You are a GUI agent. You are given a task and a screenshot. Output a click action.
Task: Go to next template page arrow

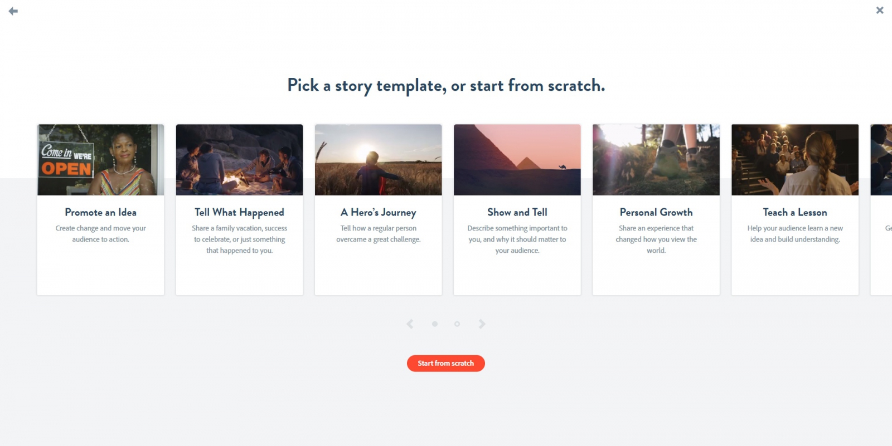point(482,324)
